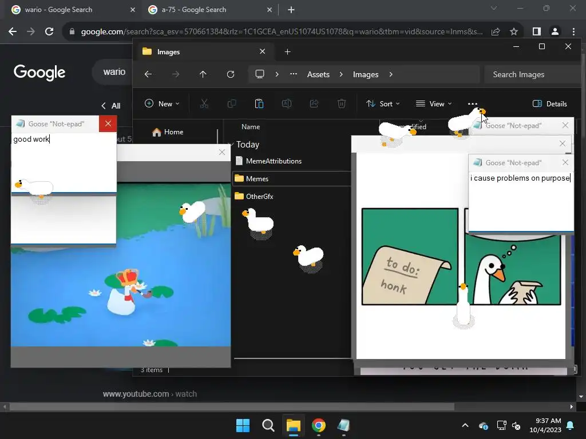This screenshot has width=586, height=439.
Task: Open the notification bell in taskbar
Action: tap(571, 425)
